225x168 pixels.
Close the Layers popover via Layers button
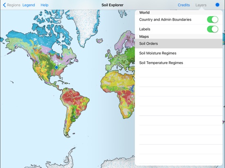click(x=201, y=5)
